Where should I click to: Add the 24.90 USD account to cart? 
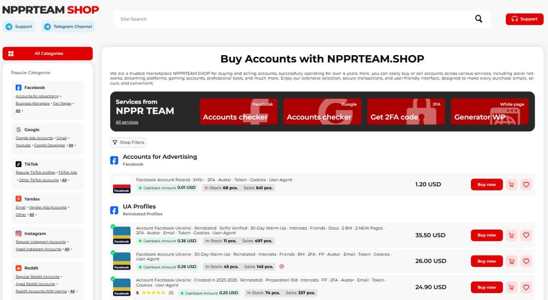pos(511,287)
